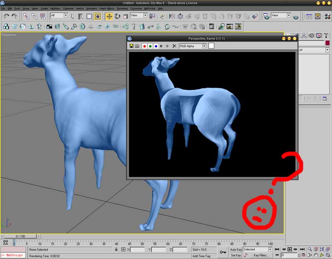Open the File menu
Screen dimensions: 332x259
coord(3,8)
